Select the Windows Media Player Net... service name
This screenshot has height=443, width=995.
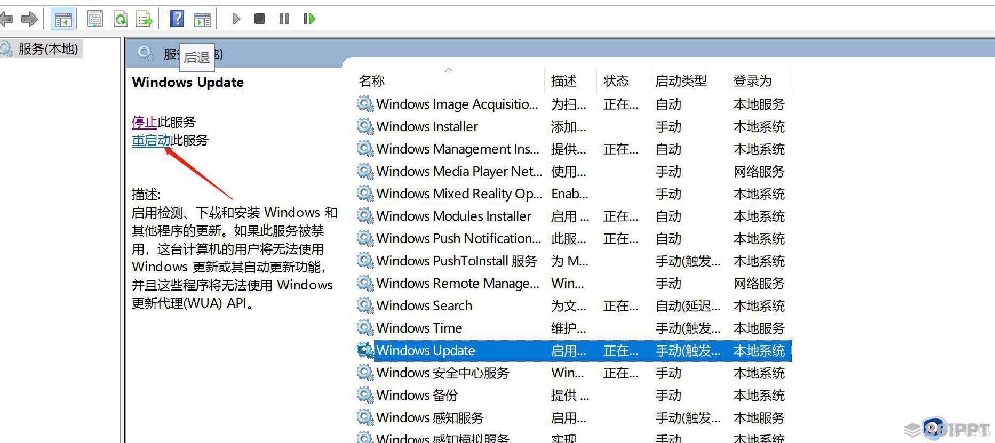459,171
